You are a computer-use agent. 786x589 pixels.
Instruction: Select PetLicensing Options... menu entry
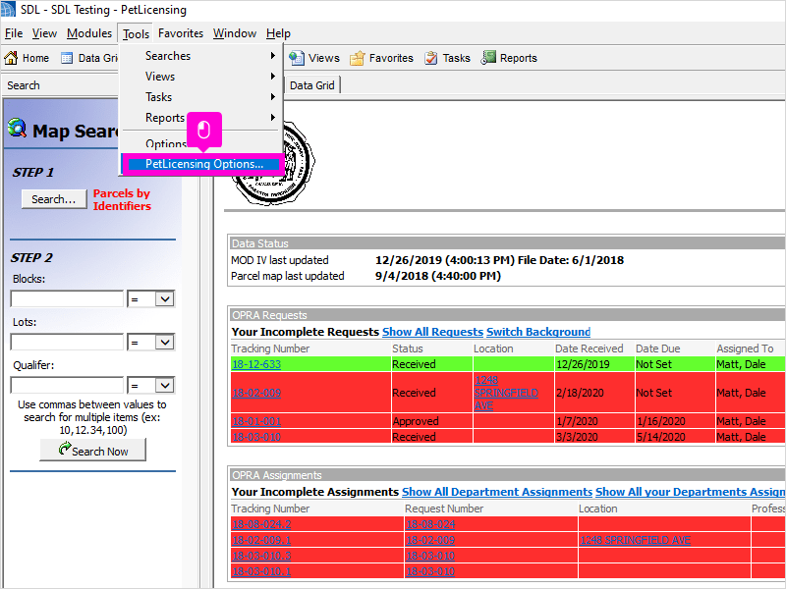(x=204, y=164)
